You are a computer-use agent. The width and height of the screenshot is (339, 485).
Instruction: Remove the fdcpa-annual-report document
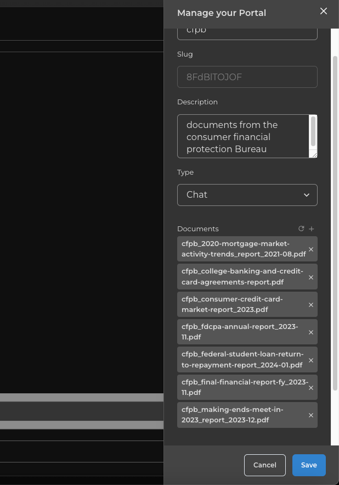[x=311, y=332]
